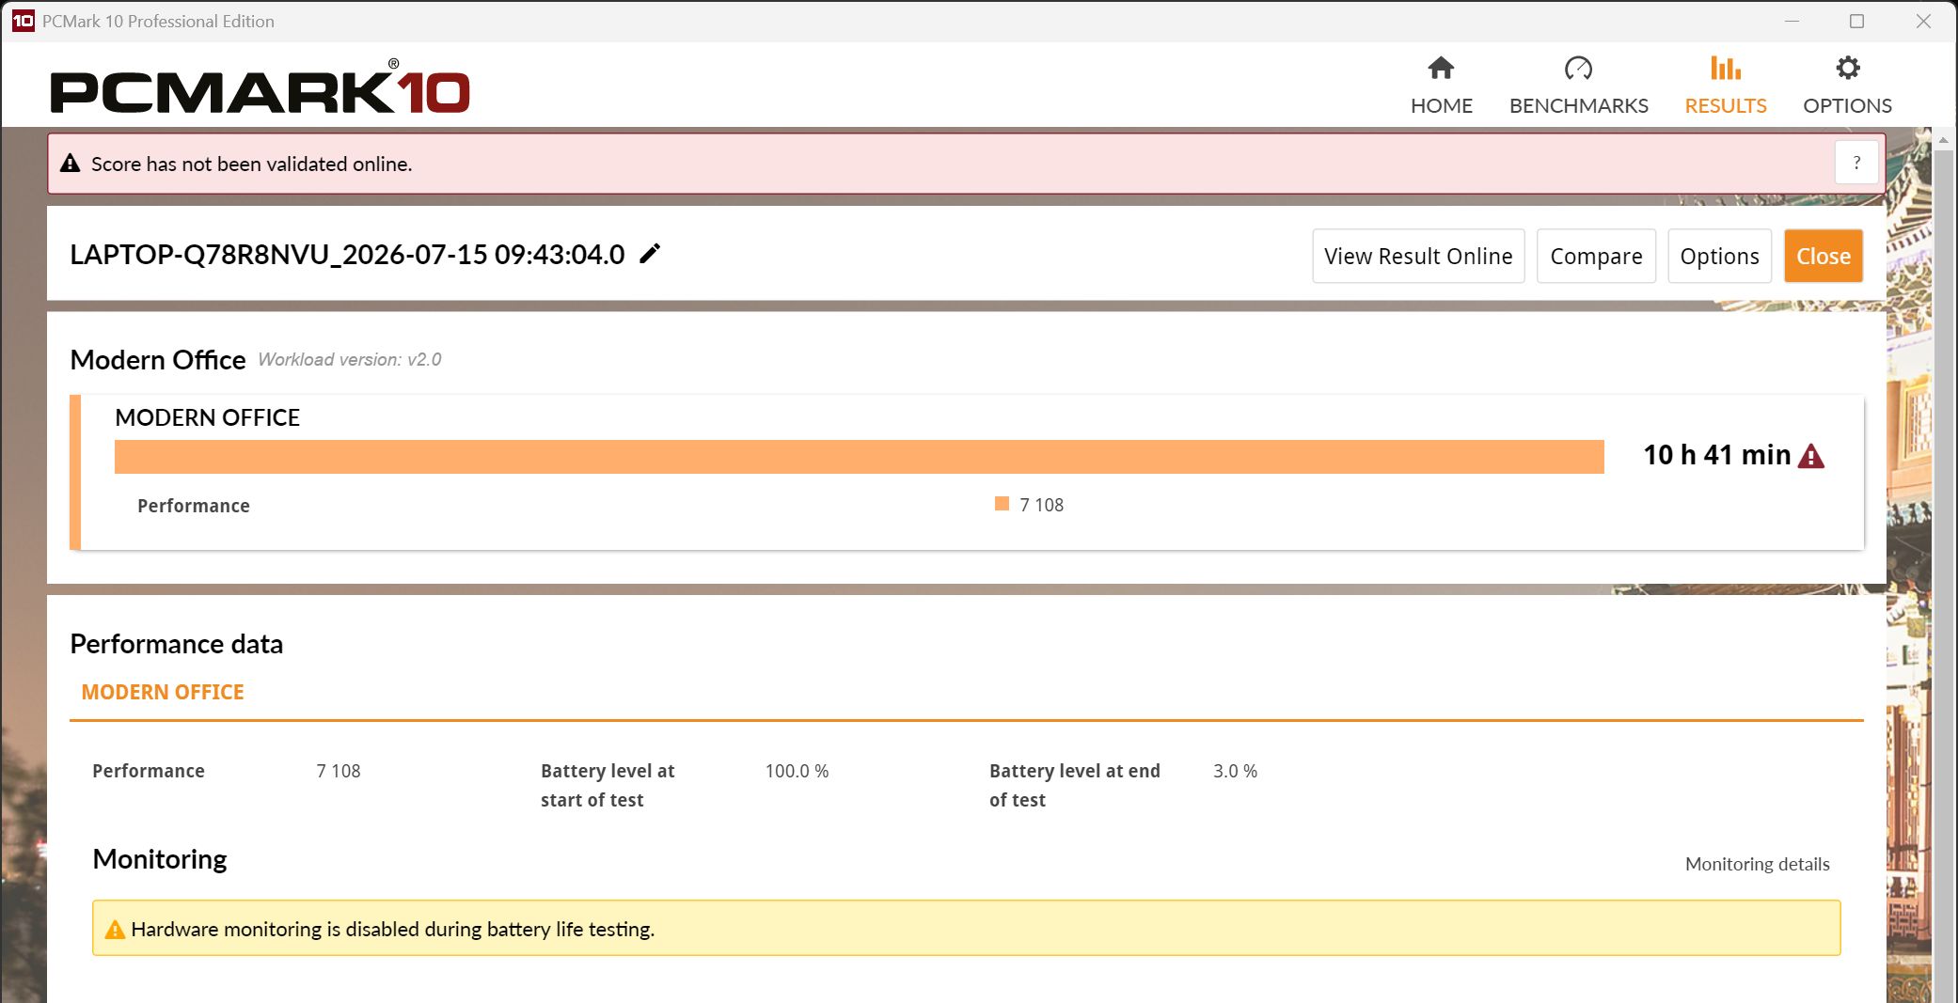This screenshot has width=1958, height=1003.
Task: Open the Home section icon
Action: pos(1441,68)
